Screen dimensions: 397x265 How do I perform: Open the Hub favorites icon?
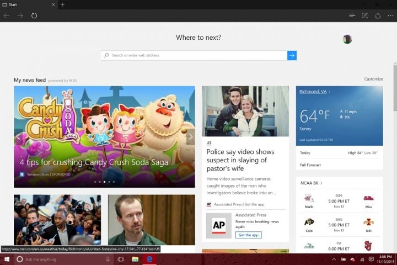pyautogui.click(x=352, y=15)
